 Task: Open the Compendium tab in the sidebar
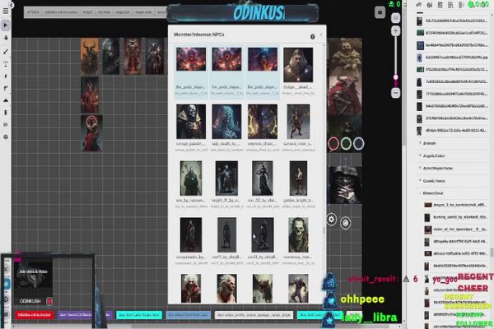[450, 5]
